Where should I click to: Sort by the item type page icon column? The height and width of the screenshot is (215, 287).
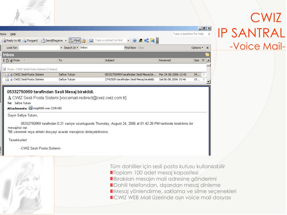pos(7,60)
